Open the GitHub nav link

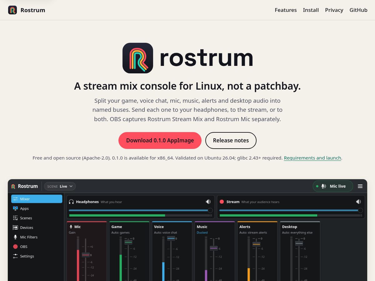click(358, 10)
